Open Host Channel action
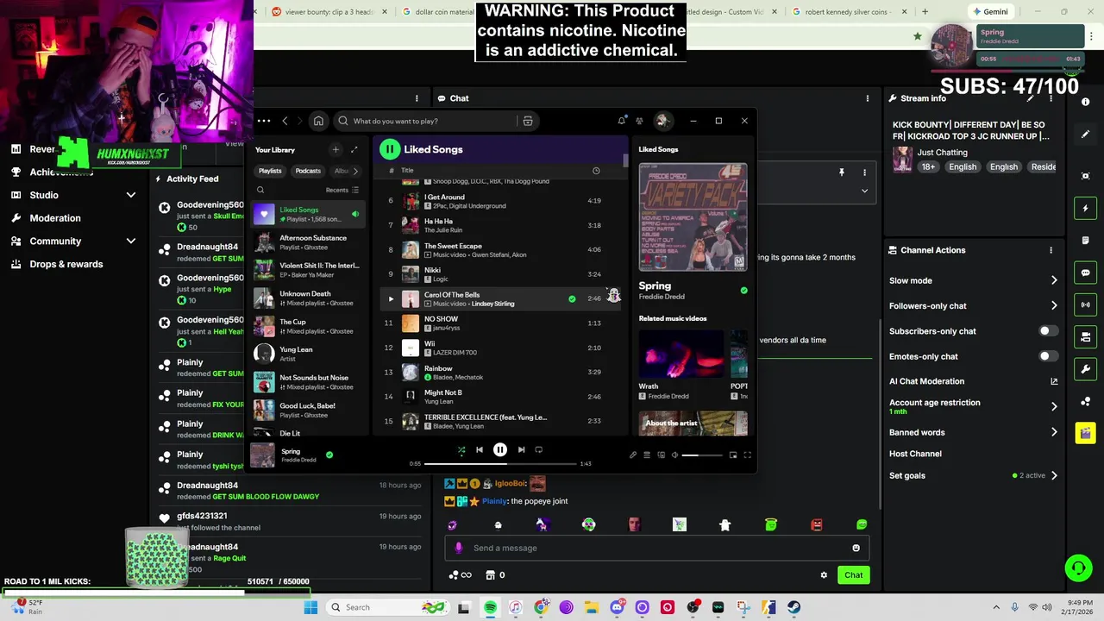The width and height of the screenshot is (1104, 621). [915, 454]
